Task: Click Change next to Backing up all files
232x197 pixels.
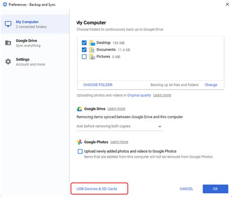Action: pyautogui.click(x=211, y=85)
